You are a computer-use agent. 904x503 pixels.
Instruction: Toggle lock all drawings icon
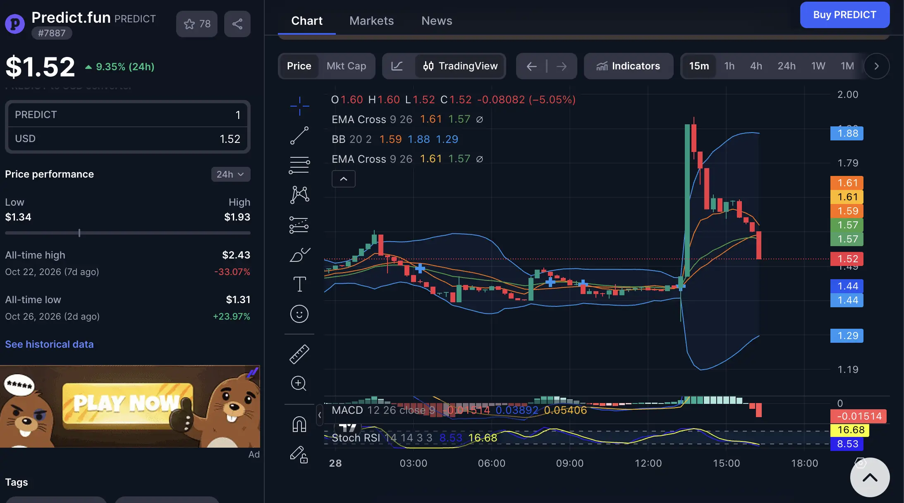click(299, 454)
